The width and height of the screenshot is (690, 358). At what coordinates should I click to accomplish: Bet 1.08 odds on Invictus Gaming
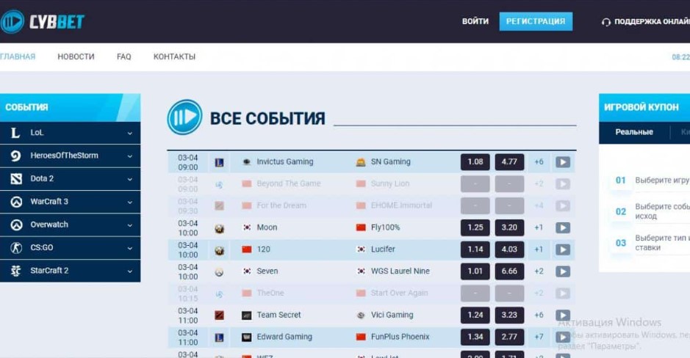coord(475,161)
